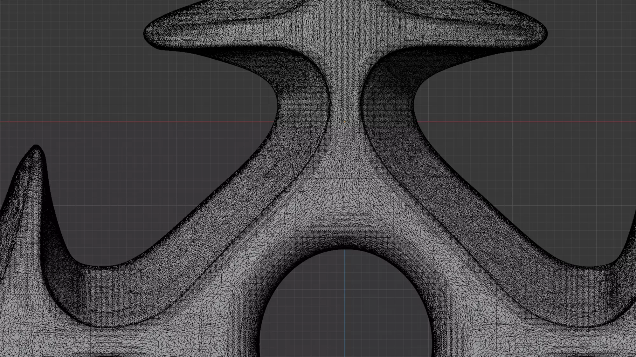The width and height of the screenshot is (636, 357).
Task: Click the orange object origin dot
Action: tap(345, 122)
